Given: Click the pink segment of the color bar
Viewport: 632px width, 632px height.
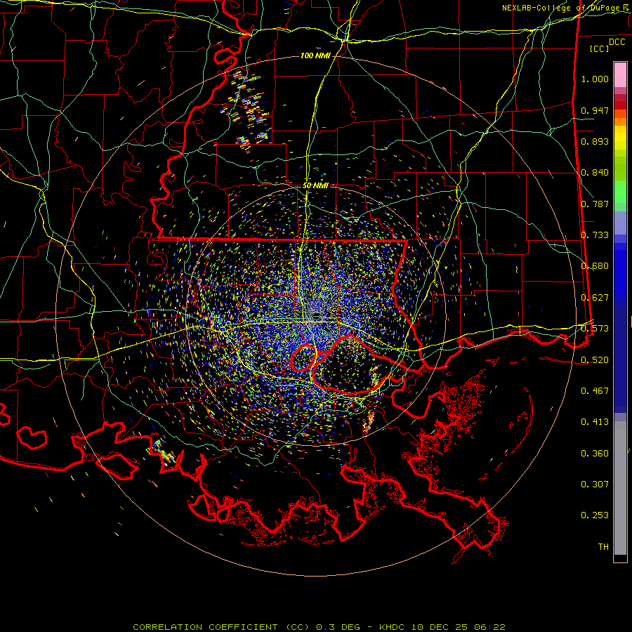Looking at the screenshot, I should pyautogui.click(x=620, y=75).
